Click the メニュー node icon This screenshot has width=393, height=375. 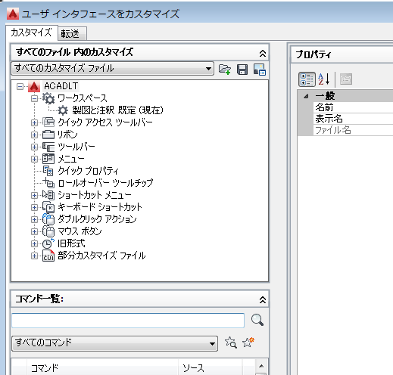point(48,159)
